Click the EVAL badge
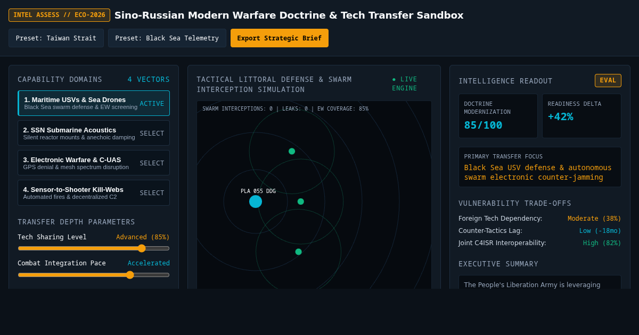This screenshot has height=335, width=639. pos(608,80)
